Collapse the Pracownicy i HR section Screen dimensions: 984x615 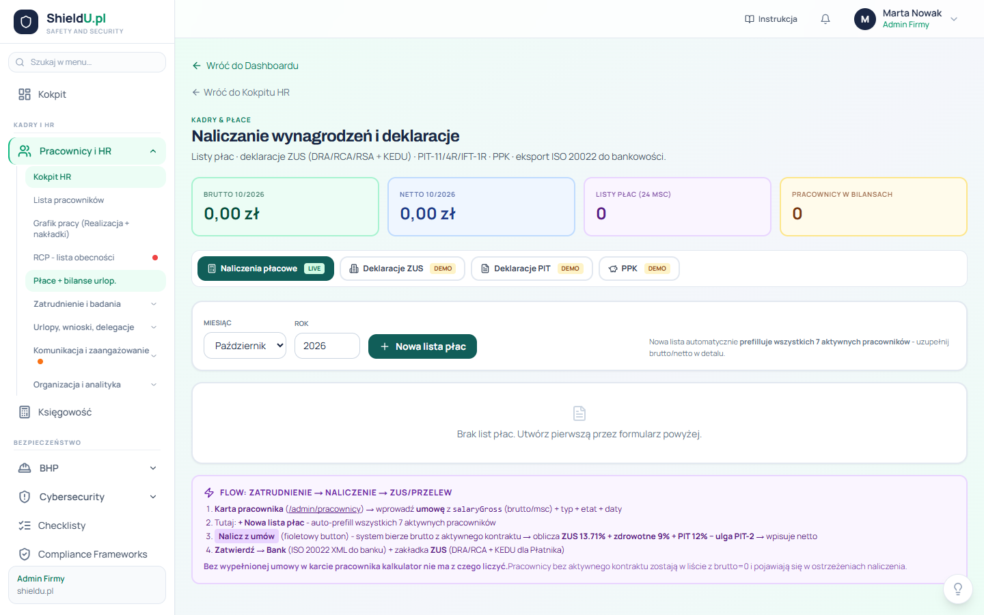153,151
